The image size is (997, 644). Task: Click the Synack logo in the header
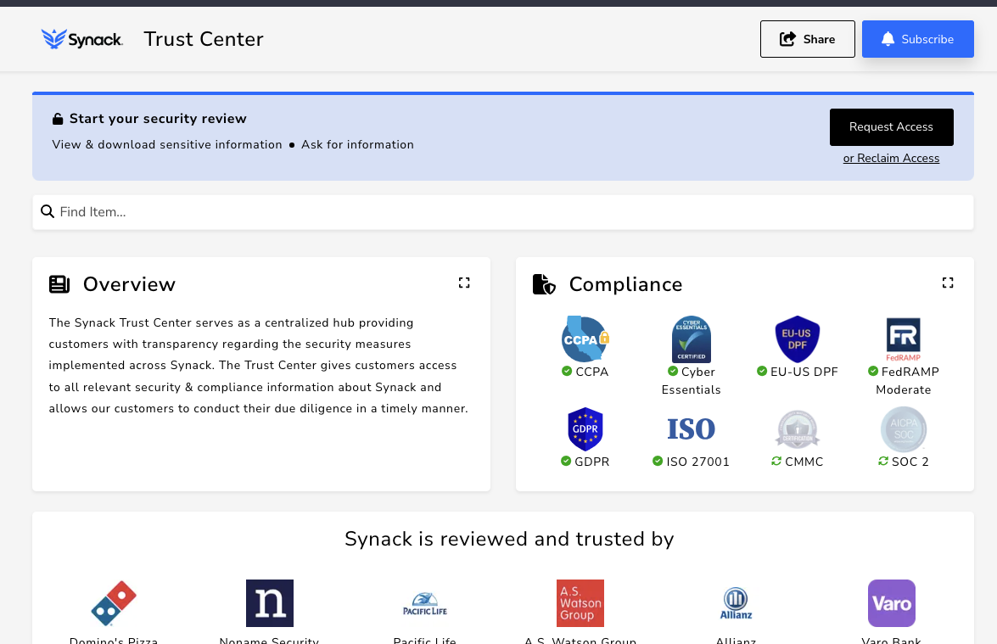tap(81, 38)
